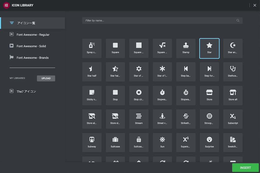Open Font Awesome - Regular library
This screenshot has height=173, width=260.
pos(33,35)
